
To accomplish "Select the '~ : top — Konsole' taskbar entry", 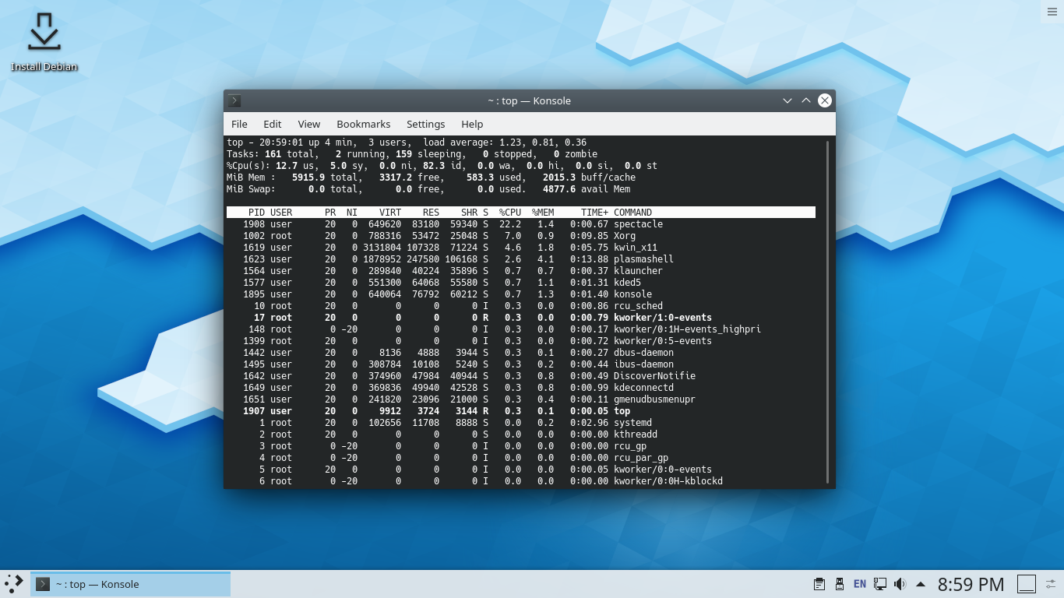I will tap(132, 582).
